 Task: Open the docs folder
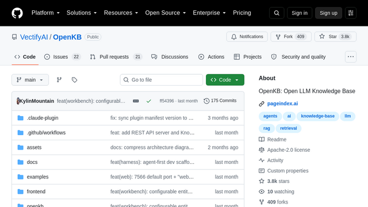[32, 162]
